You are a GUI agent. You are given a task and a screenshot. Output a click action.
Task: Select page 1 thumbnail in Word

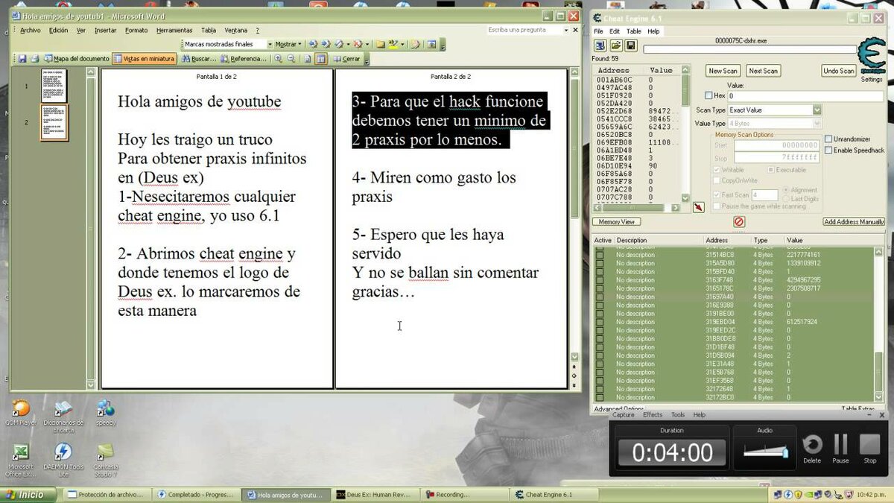pos(54,86)
